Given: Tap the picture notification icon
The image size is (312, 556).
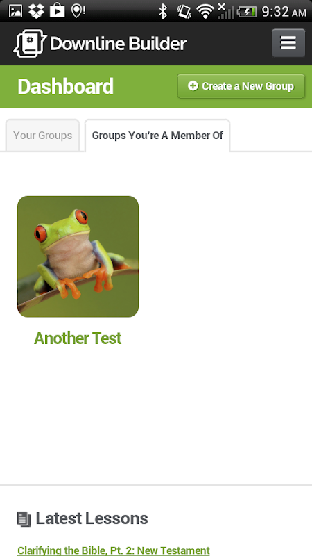Looking at the screenshot, I should pyautogui.click(x=15, y=11).
